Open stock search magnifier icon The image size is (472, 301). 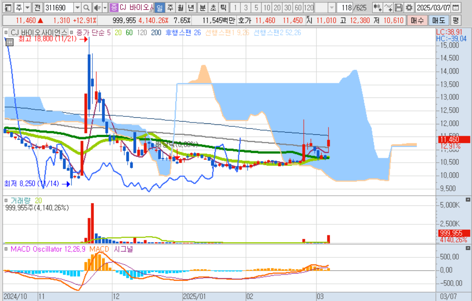click(86, 7)
